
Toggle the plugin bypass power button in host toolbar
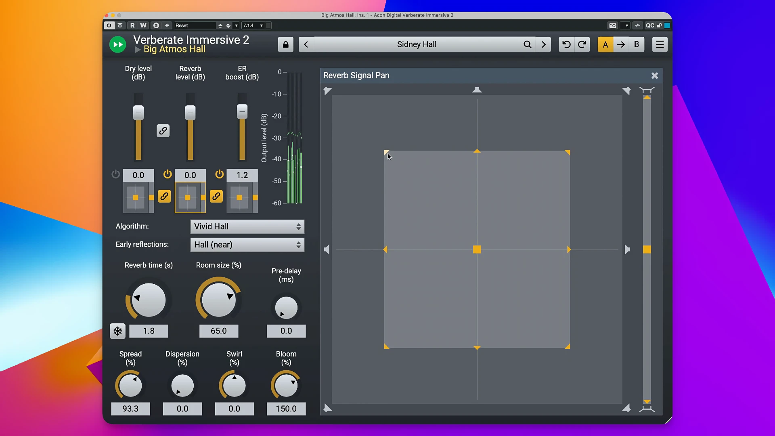(109, 25)
